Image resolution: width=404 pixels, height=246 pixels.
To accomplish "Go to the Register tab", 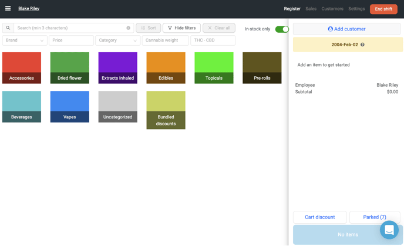I will tap(292, 9).
